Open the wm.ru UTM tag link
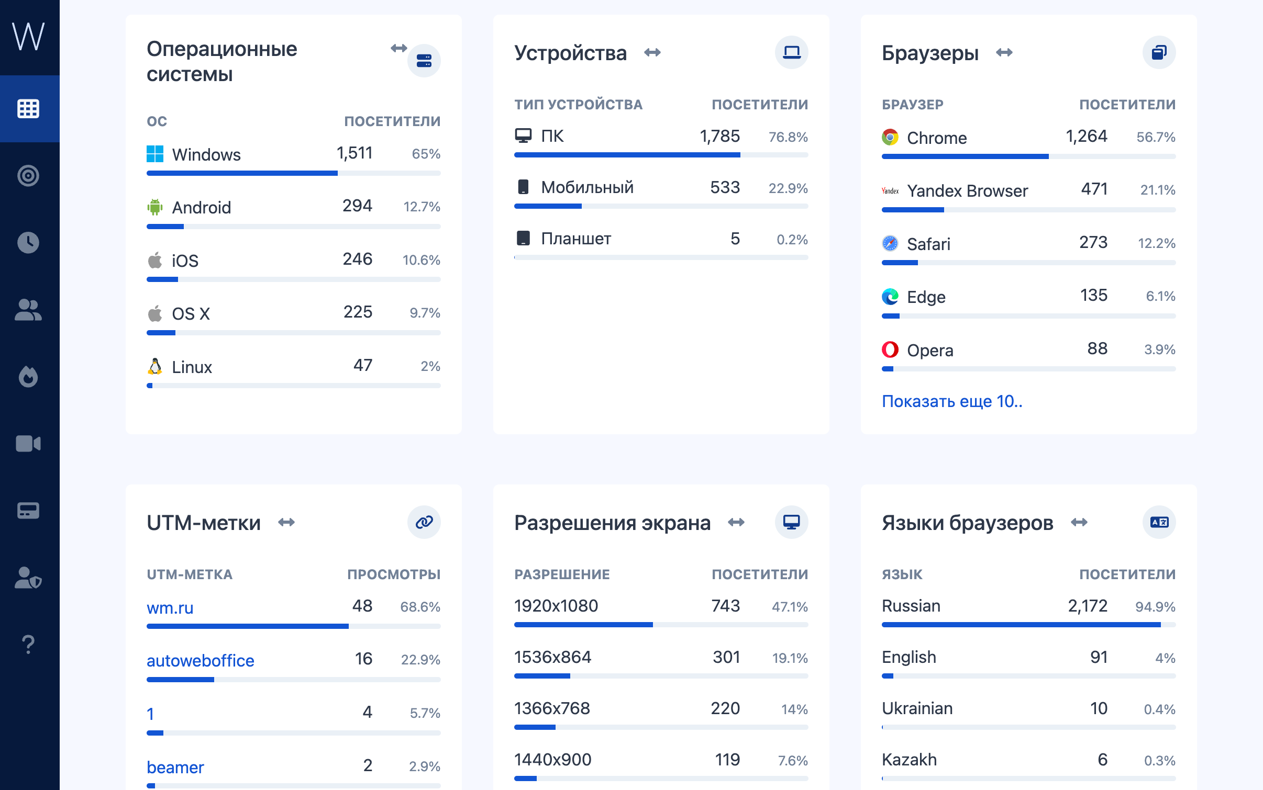1263x790 pixels. (170, 608)
